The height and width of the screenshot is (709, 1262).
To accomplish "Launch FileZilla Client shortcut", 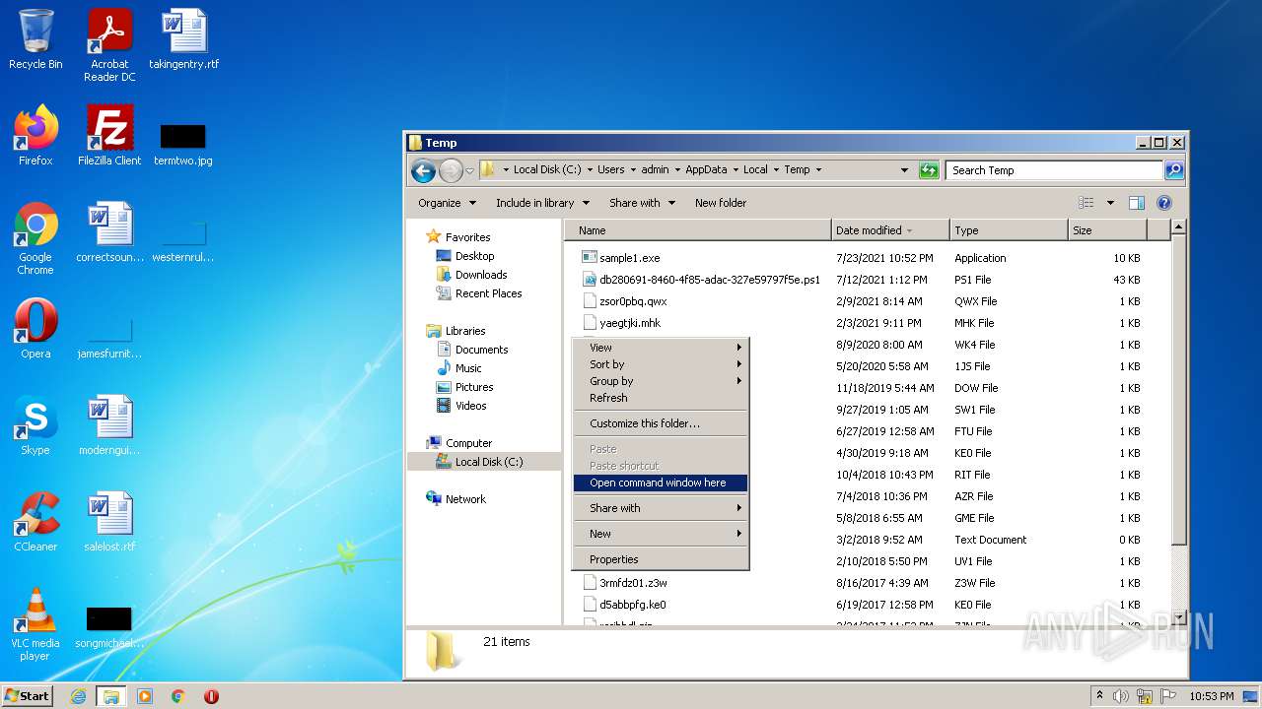I will 109,136.
